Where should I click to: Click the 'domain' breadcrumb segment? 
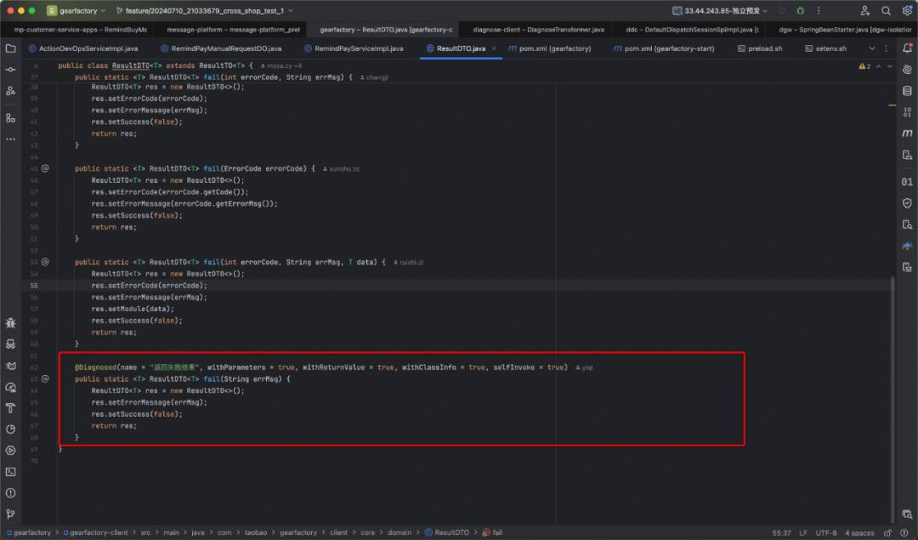[x=399, y=532]
